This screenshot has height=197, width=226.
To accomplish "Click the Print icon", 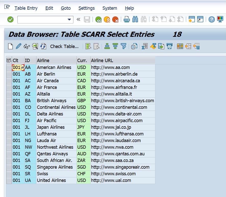I will click(127, 19).
